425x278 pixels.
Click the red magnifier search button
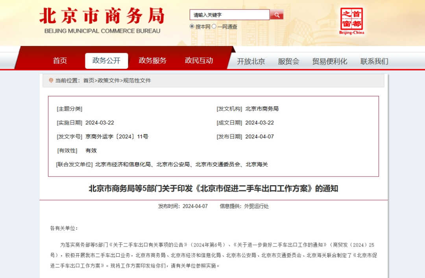277,15
